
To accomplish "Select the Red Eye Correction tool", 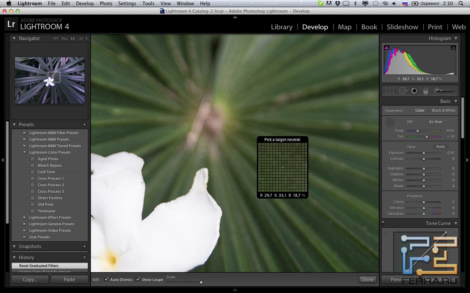I will click(x=414, y=90).
